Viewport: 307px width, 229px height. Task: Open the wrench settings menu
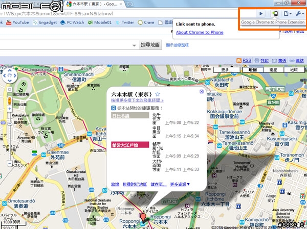tap(299, 14)
